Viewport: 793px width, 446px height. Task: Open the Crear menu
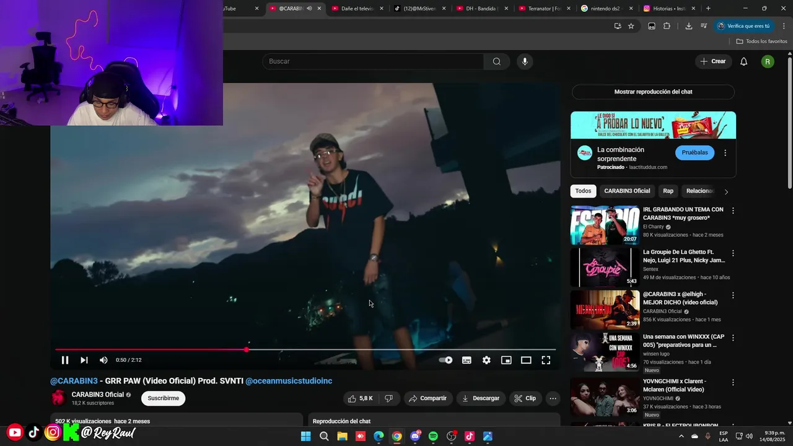712,61
